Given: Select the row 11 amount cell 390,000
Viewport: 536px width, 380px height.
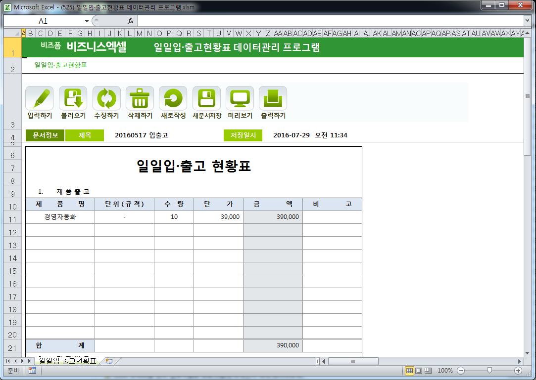Looking at the screenshot, I should [x=273, y=217].
